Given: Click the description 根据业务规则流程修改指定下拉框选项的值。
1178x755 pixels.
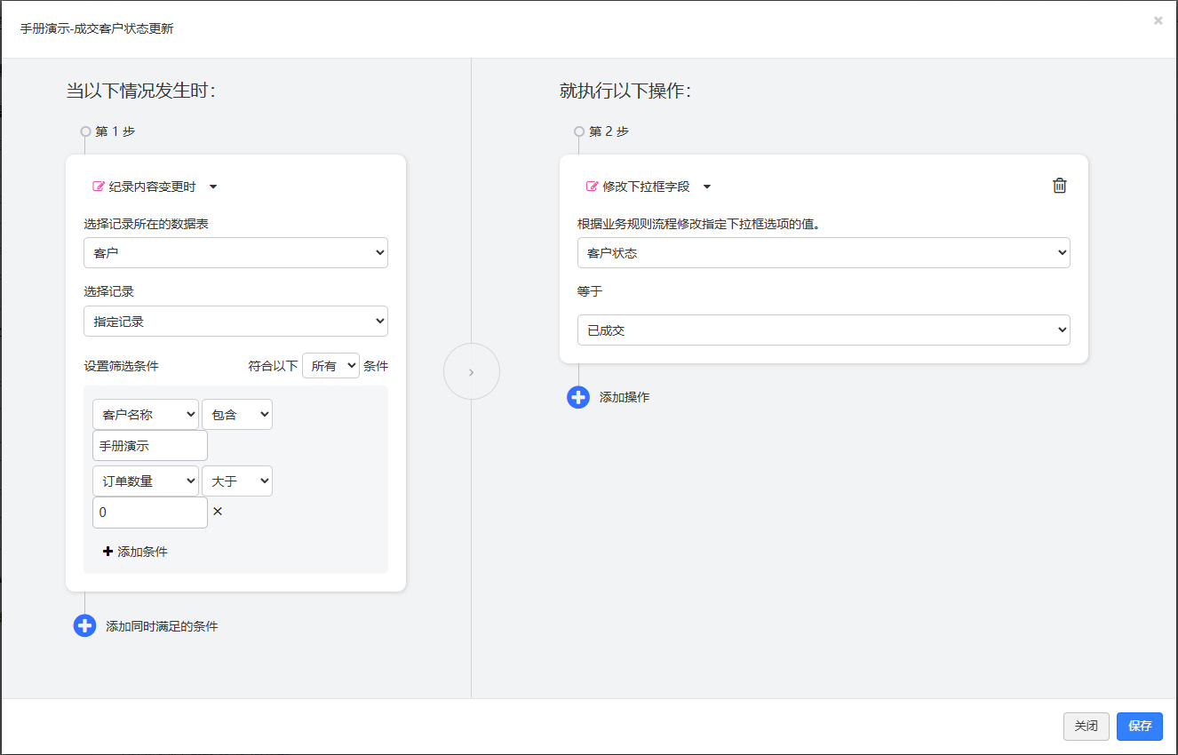Looking at the screenshot, I should (x=698, y=224).
